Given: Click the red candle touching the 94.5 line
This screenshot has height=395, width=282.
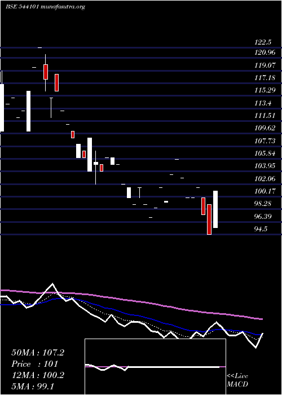Looking at the screenshot, I should (209, 220).
